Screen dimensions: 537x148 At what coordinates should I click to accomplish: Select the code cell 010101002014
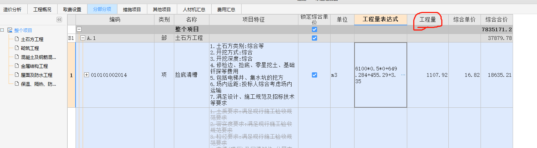click(115, 75)
